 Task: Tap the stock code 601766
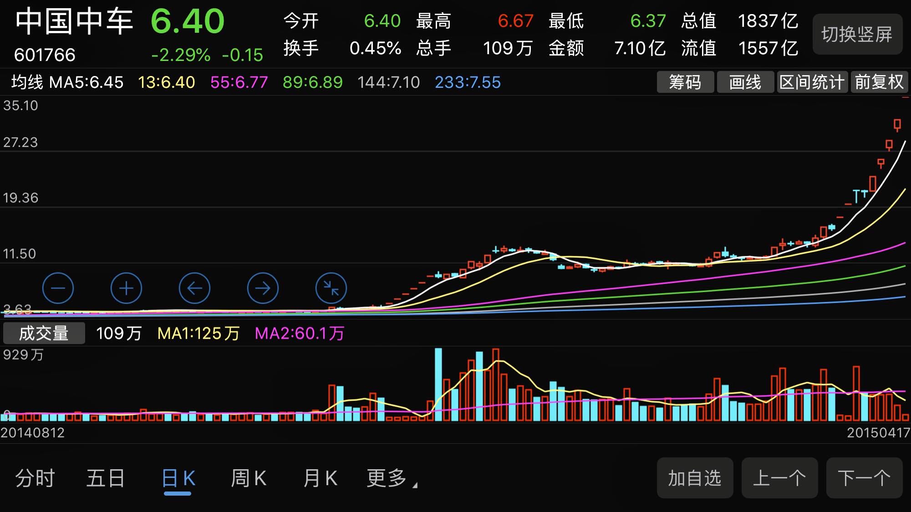[x=45, y=55]
